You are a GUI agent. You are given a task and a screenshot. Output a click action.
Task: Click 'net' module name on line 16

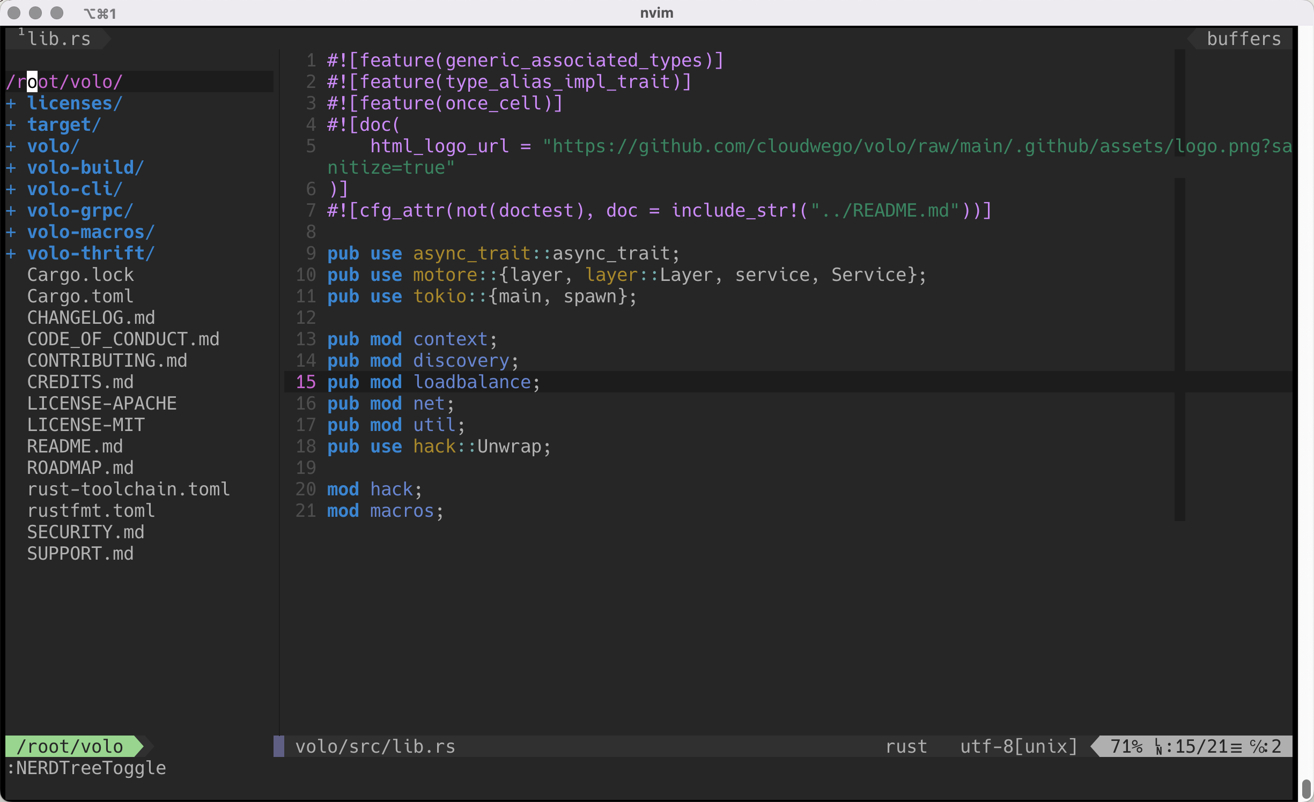click(429, 403)
